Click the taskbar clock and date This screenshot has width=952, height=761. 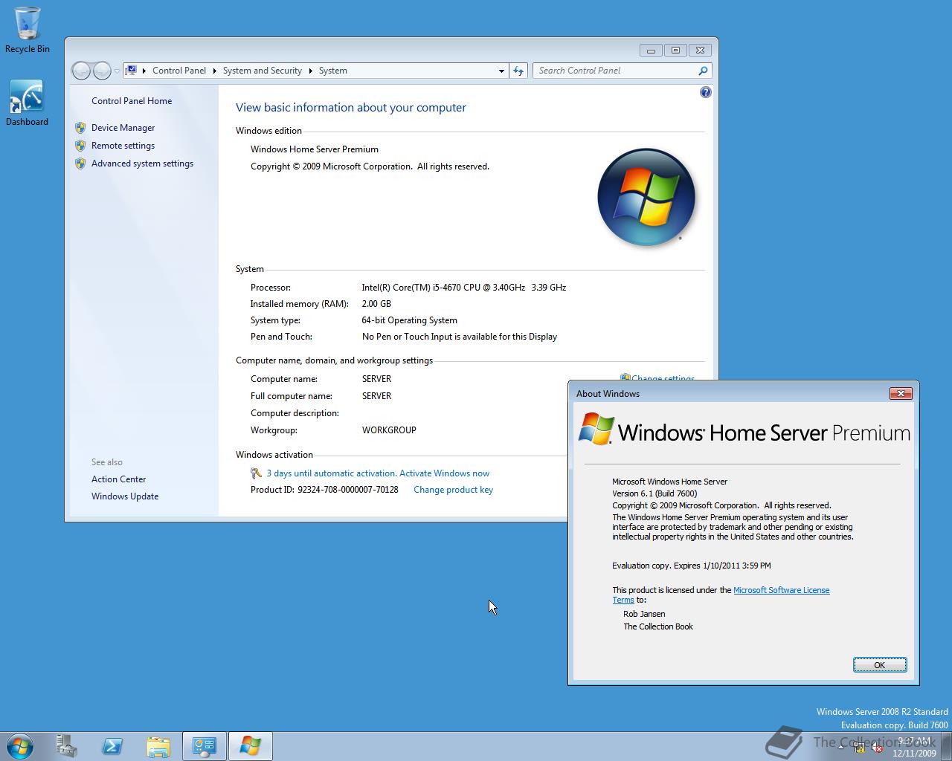(x=914, y=747)
